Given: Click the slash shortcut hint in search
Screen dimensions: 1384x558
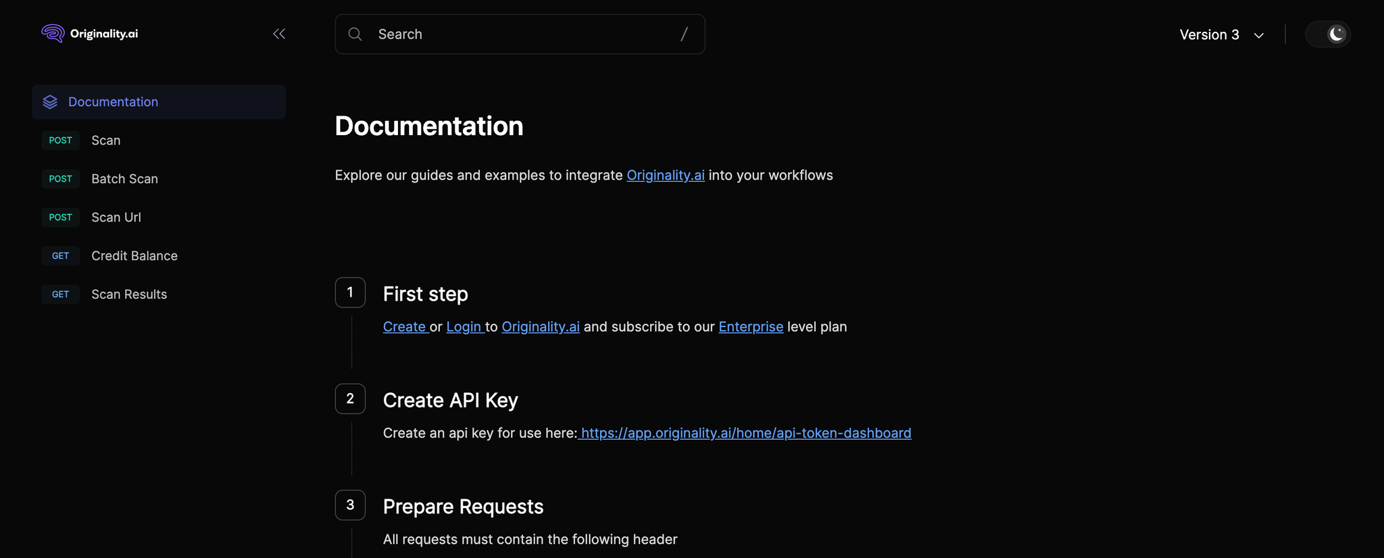Looking at the screenshot, I should tap(684, 34).
